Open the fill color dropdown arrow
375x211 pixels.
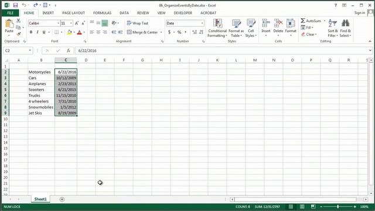(74, 32)
